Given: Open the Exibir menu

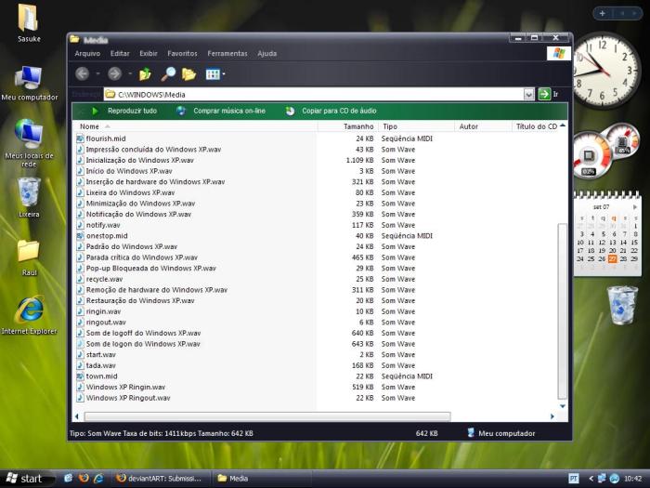Looking at the screenshot, I should point(149,54).
